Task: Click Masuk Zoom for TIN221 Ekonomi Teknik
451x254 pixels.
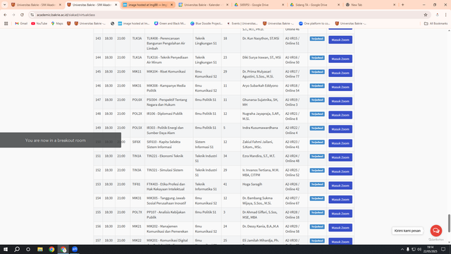Action: [x=340, y=157]
